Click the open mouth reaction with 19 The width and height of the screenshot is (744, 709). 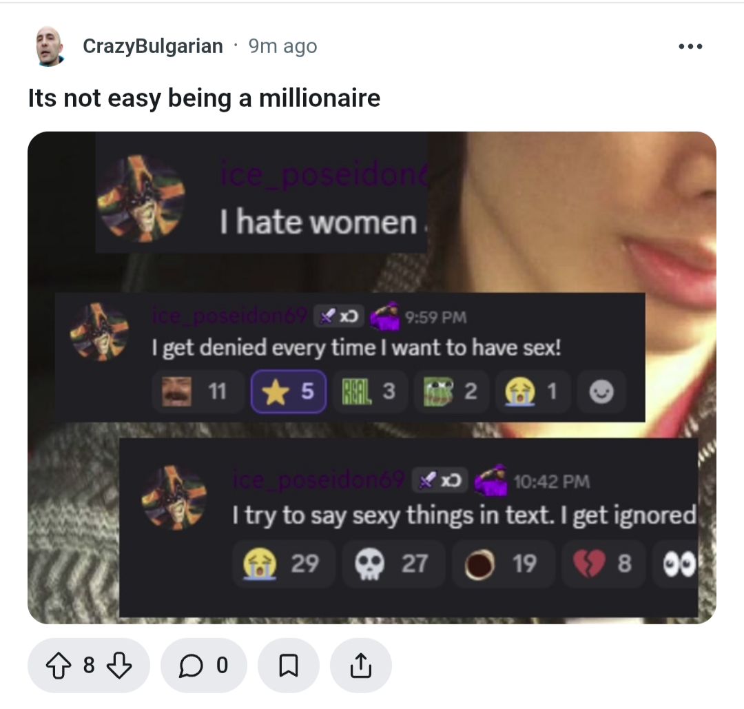pyautogui.click(x=504, y=564)
